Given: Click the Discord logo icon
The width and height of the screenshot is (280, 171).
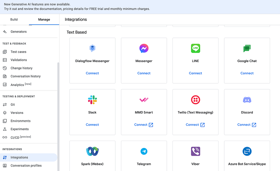Looking at the screenshot, I should [247, 100].
